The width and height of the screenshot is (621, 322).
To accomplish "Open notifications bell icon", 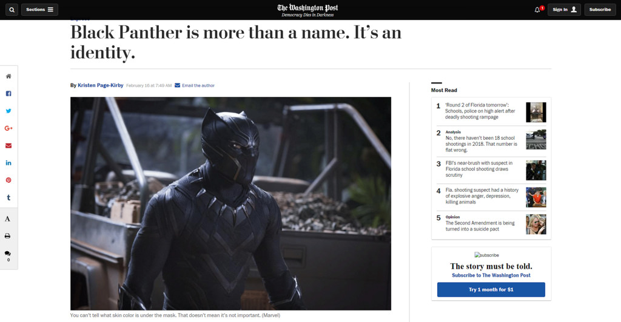I will (537, 10).
